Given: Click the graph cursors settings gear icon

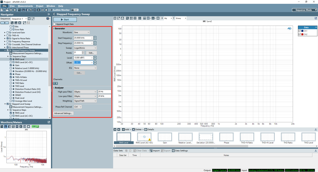Looking at the screenshot, I should pos(158,18).
